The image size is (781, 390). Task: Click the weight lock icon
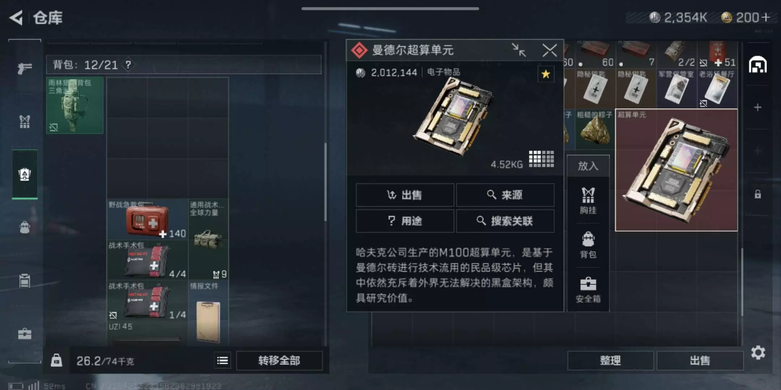(x=56, y=360)
